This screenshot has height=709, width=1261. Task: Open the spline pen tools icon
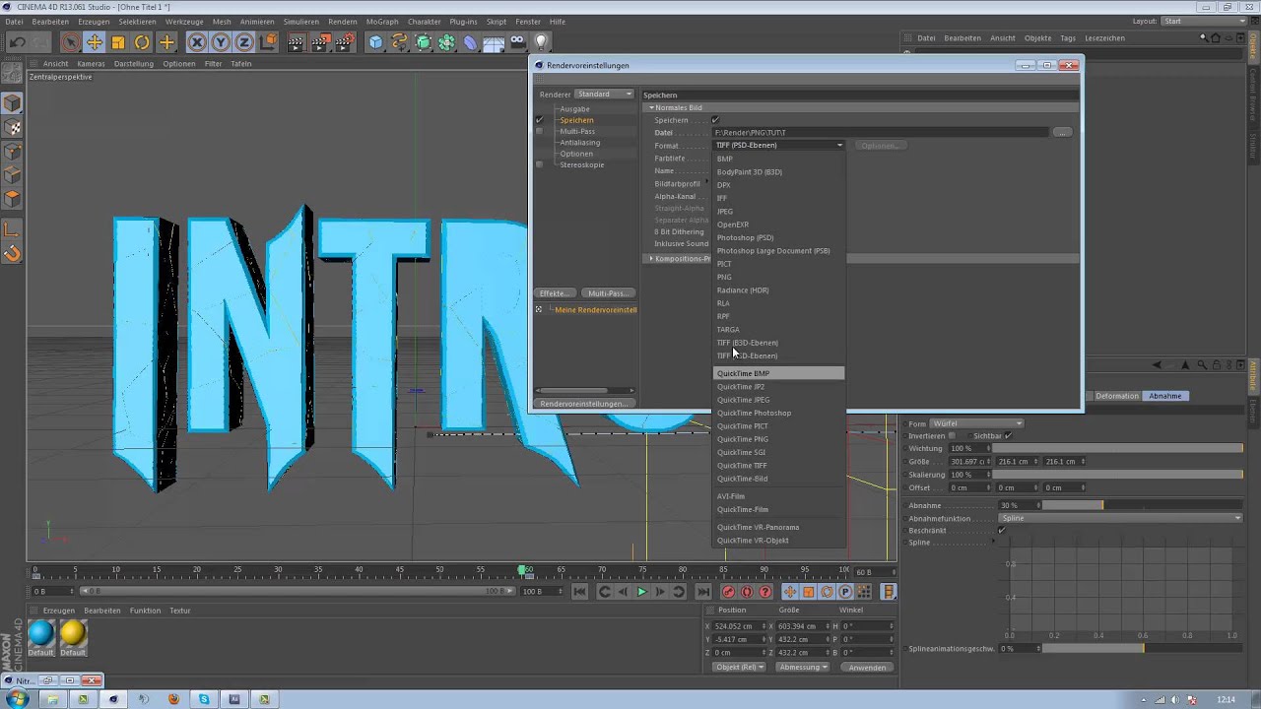(399, 42)
